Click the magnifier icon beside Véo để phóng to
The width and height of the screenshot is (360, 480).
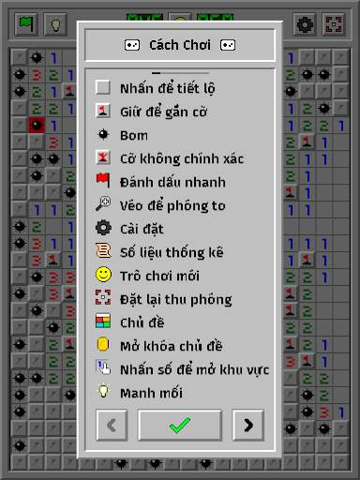(103, 204)
